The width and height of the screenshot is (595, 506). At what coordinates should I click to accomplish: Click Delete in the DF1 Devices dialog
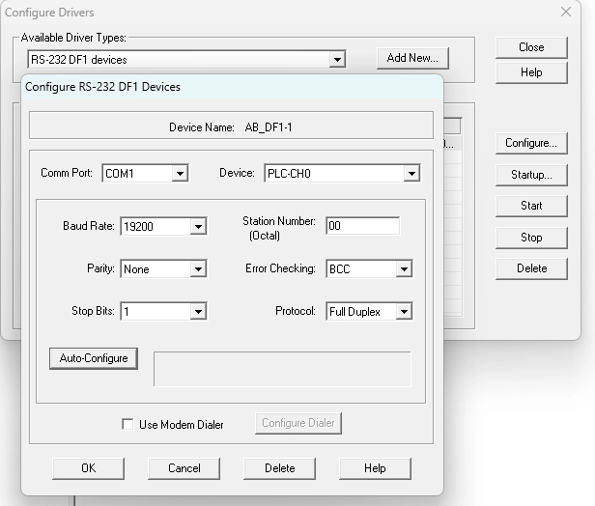(x=280, y=468)
